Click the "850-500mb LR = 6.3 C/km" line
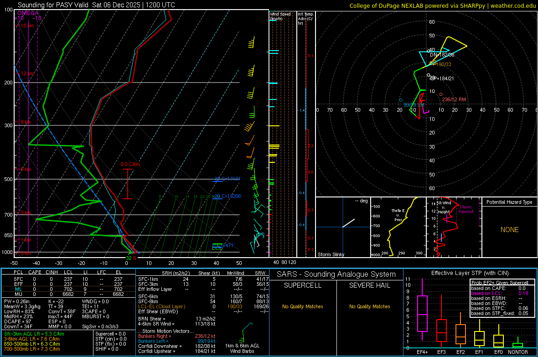Viewport: 538px width, 357px height. click(32, 344)
